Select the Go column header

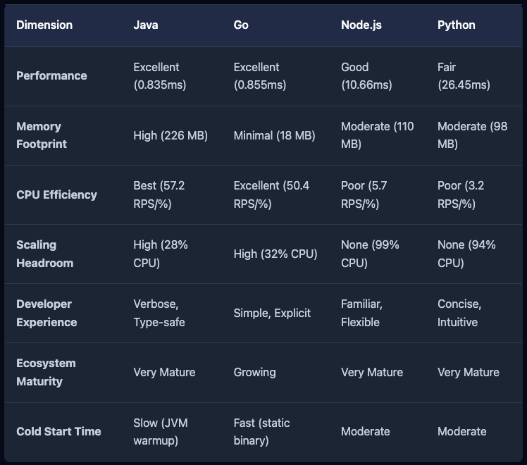(241, 25)
